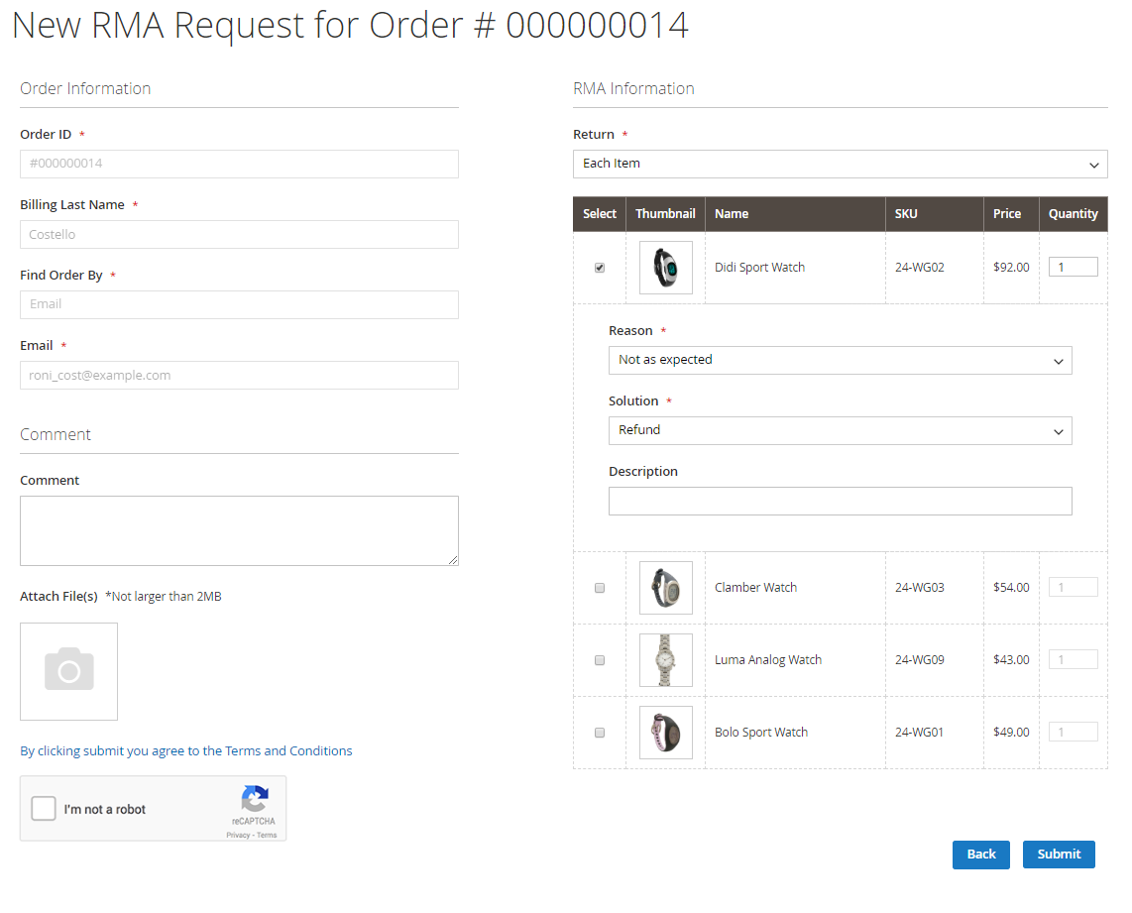Expand the Reason dropdown

pyautogui.click(x=840, y=360)
